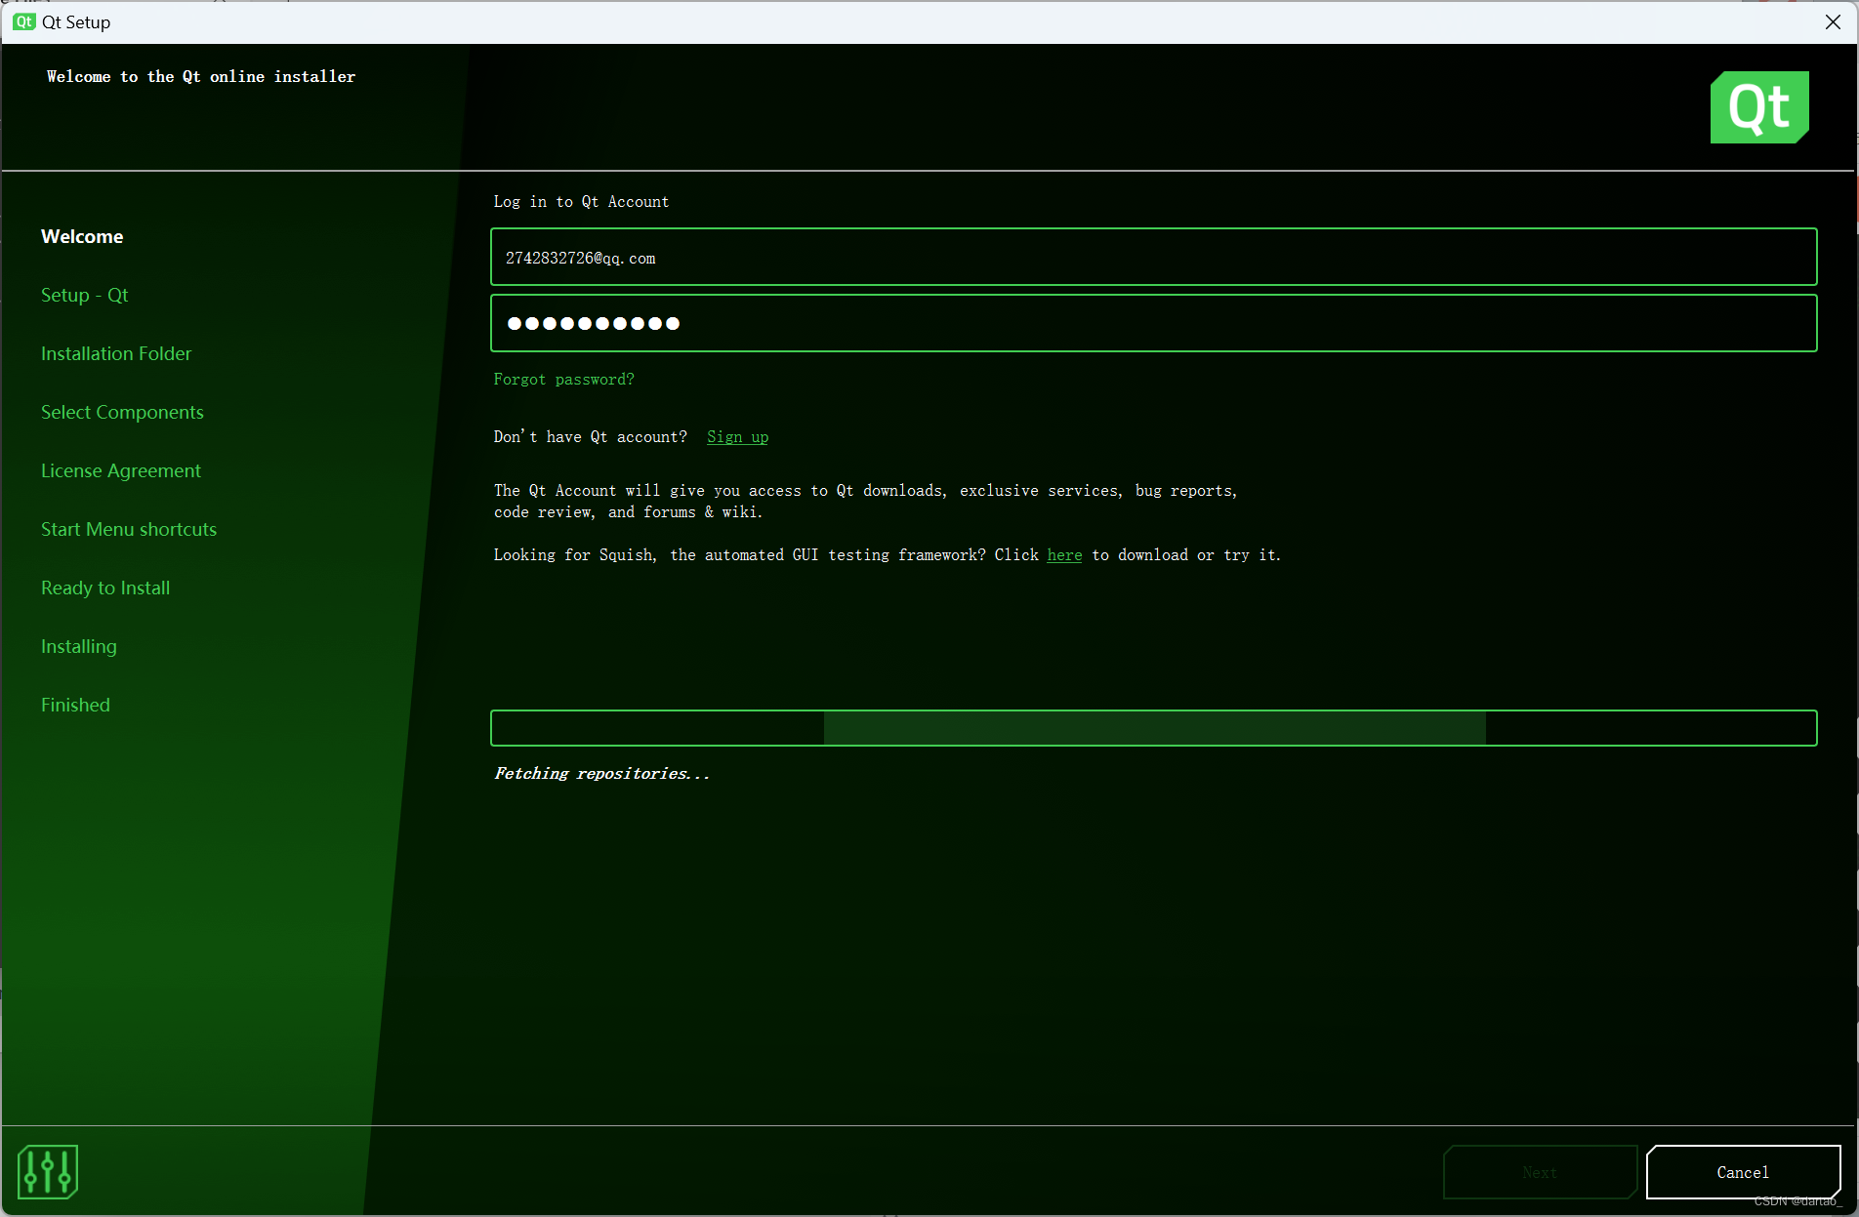Select the Ready to Install step
This screenshot has height=1217, width=1859.
point(105,588)
